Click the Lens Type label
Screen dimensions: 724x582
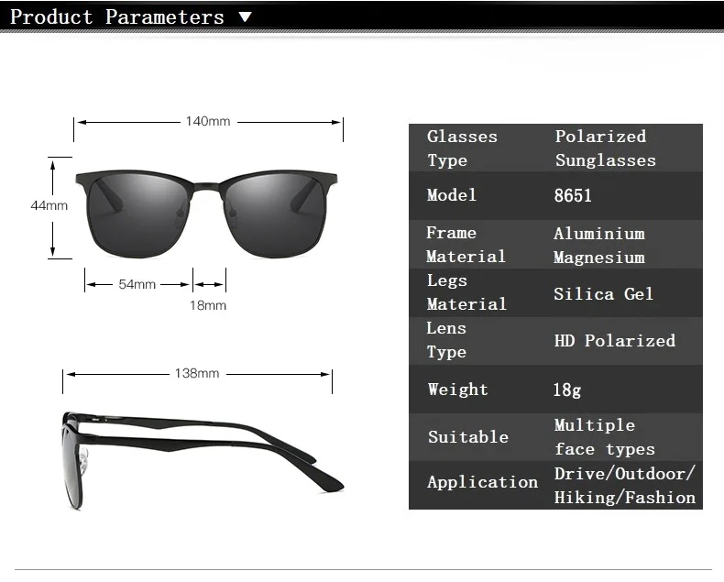[x=446, y=340]
